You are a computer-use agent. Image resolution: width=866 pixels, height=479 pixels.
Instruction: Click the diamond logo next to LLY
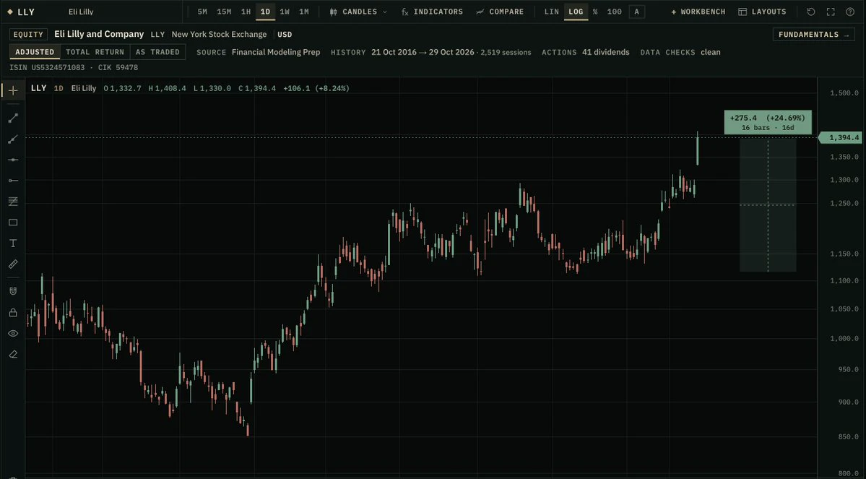(x=10, y=12)
